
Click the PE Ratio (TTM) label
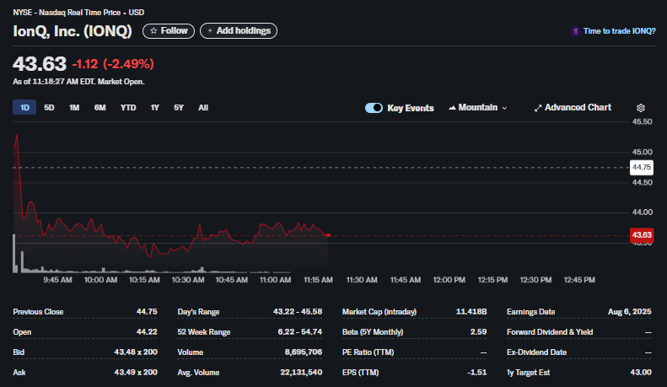click(x=368, y=352)
